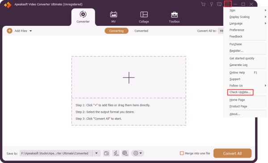Screen dimensions: 268x163
Task: Maximize the application window
Action: click(243, 4)
